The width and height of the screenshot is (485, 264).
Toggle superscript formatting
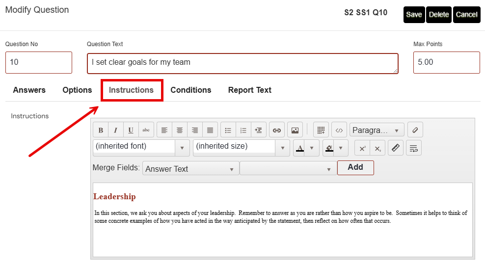click(362, 148)
